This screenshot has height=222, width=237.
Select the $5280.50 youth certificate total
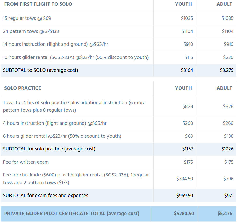click(184, 214)
